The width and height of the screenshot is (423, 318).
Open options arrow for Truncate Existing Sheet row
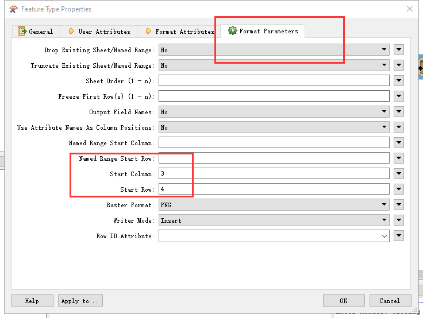399,65
